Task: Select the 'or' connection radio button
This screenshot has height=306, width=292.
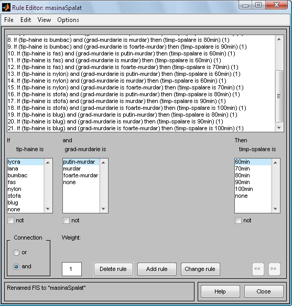Action: click(x=16, y=253)
